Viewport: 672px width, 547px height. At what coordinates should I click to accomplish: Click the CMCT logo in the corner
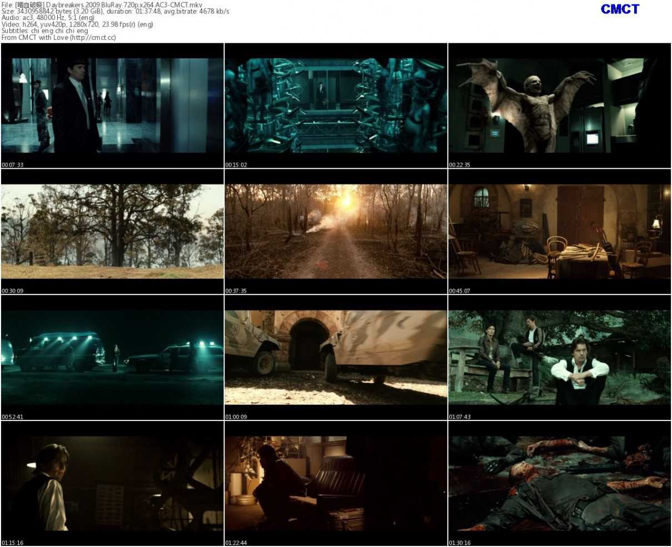(x=620, y=9)
